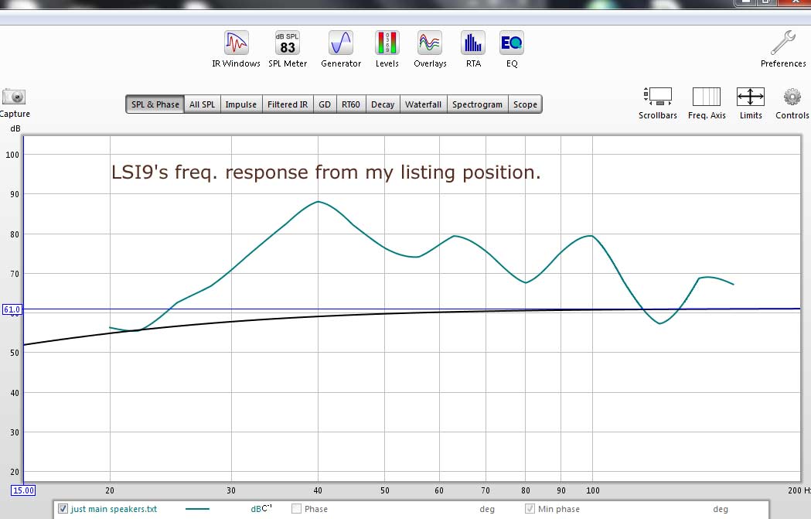Open the SPL Meter

click(x=288, y=50)
